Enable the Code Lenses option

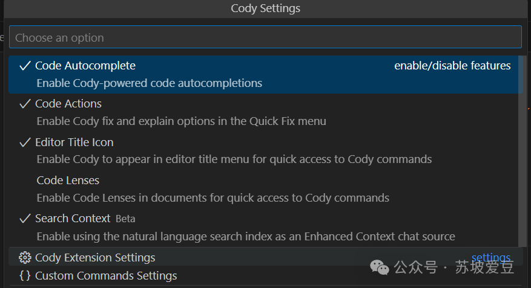click(x=68, y=181)
